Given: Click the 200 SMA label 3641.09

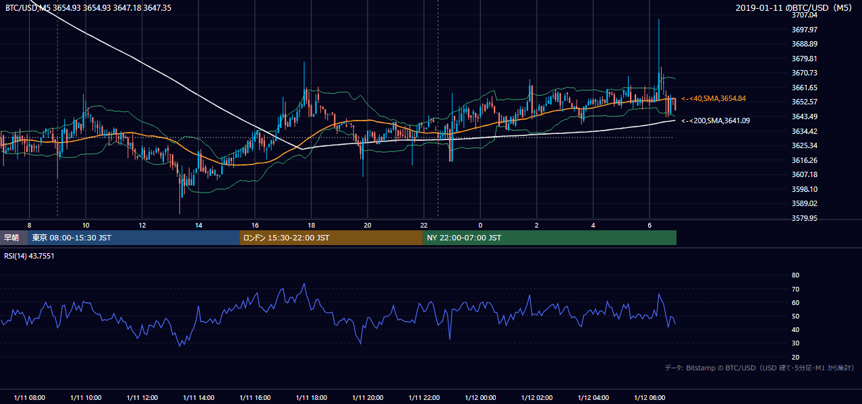Looking at the screenshot, I should tap(715, 121).
